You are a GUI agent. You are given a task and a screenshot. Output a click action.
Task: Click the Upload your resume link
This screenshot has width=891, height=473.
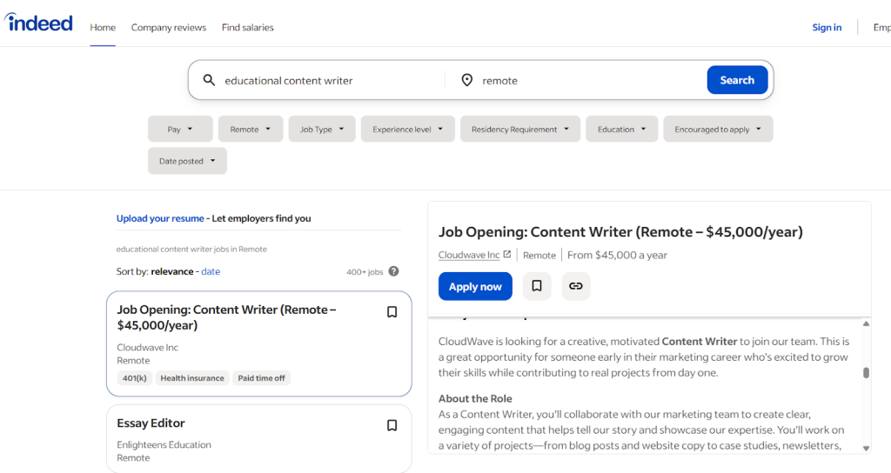pos(160,218)
